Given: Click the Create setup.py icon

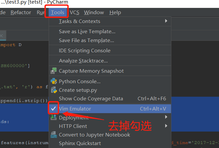Looking at the screenshot, I should pos(54,90).
